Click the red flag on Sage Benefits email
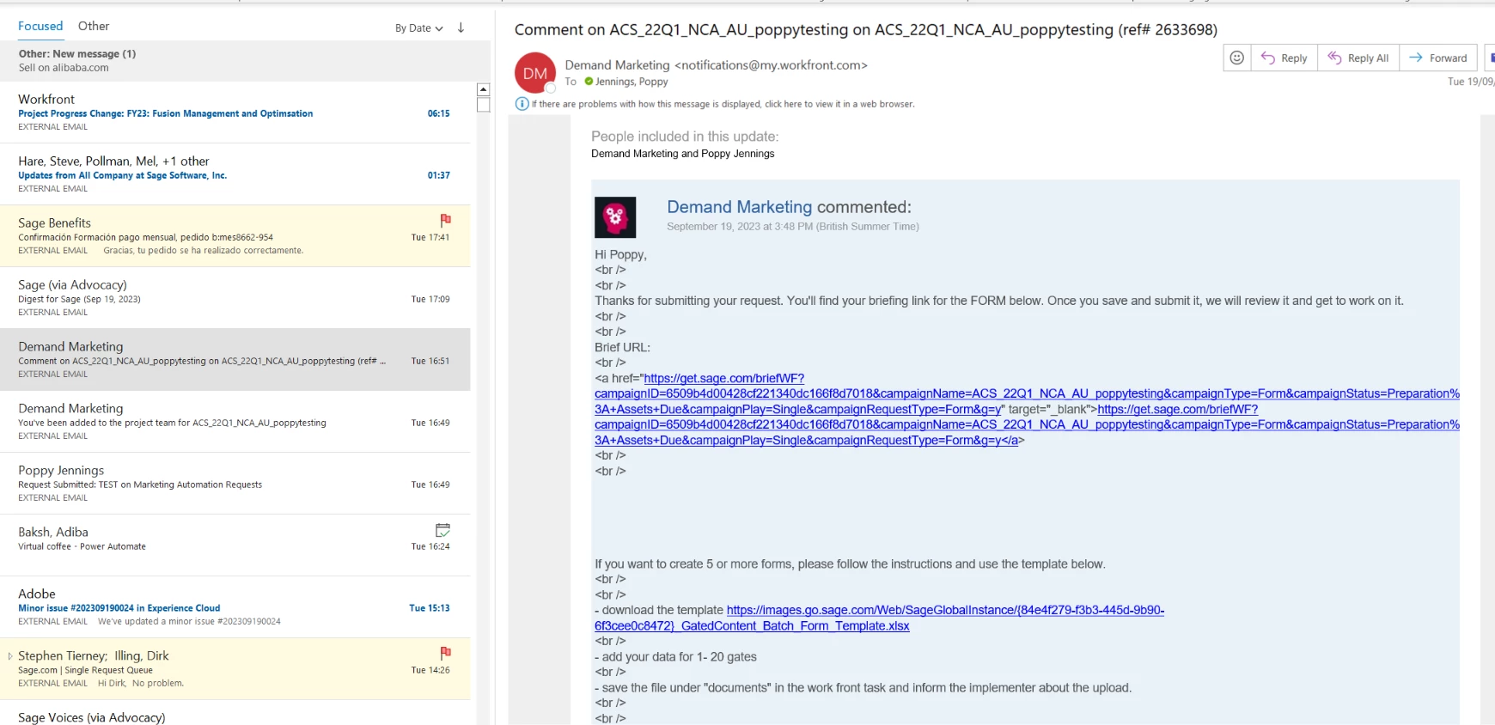The image size is (1495, 725). coord(445,221)
